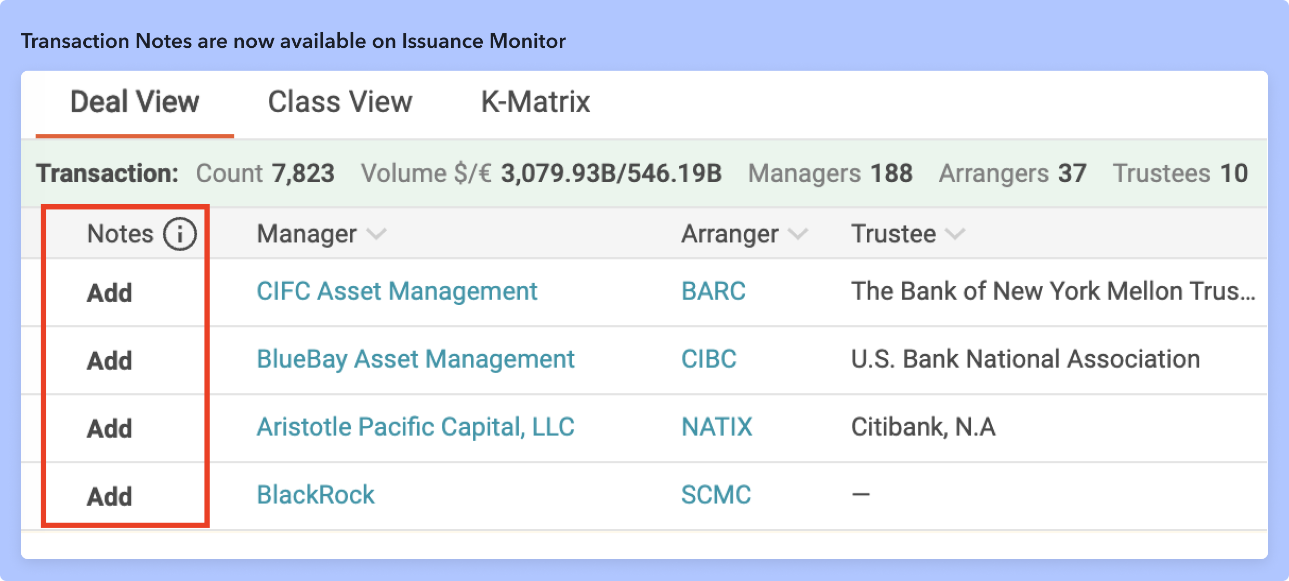
Task: Open the BlackRock manager link
Action: pyautogui.click(x=315, y=495)
